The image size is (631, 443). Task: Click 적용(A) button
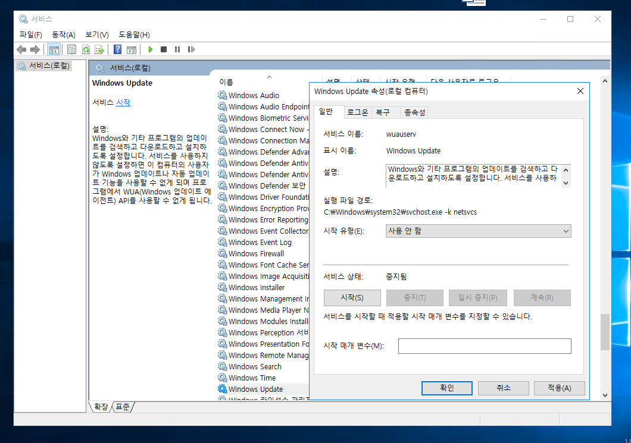pyautogui.click(x=560, y=388)
